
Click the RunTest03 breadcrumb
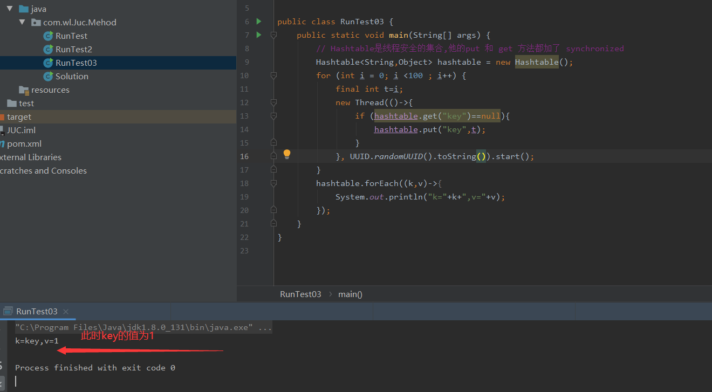300,294
